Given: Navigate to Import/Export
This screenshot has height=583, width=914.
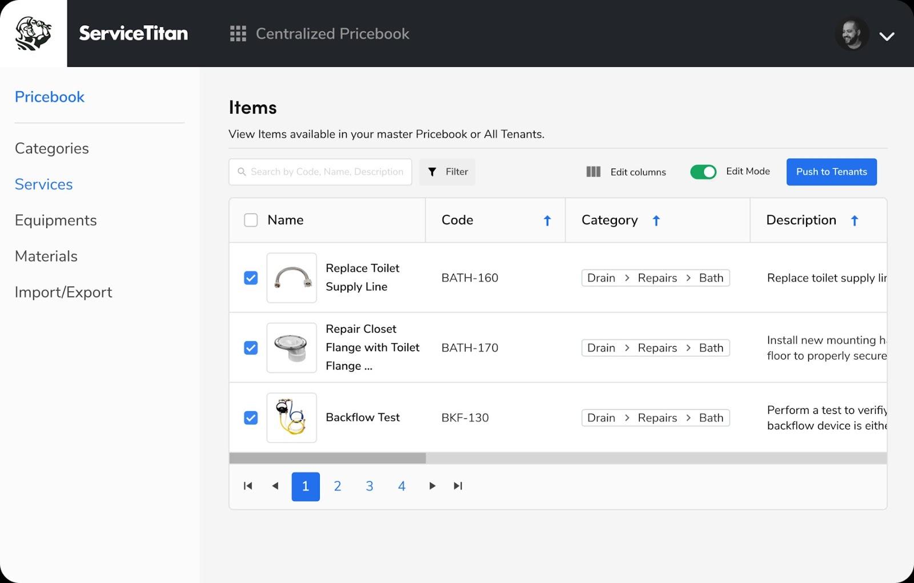Looking at the screenshot, I should (63, 292).
